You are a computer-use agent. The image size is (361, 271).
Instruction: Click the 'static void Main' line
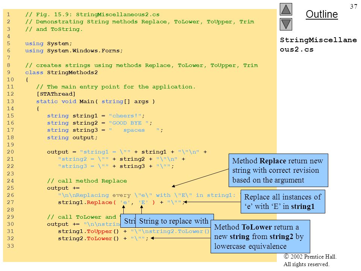96,101
